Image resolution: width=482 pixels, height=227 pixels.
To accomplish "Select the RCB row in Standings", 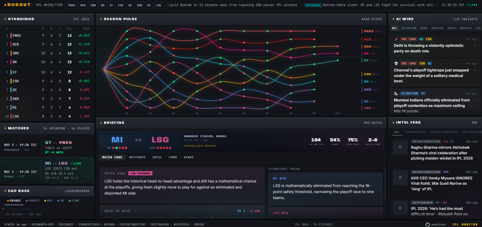I will point(47,44).
